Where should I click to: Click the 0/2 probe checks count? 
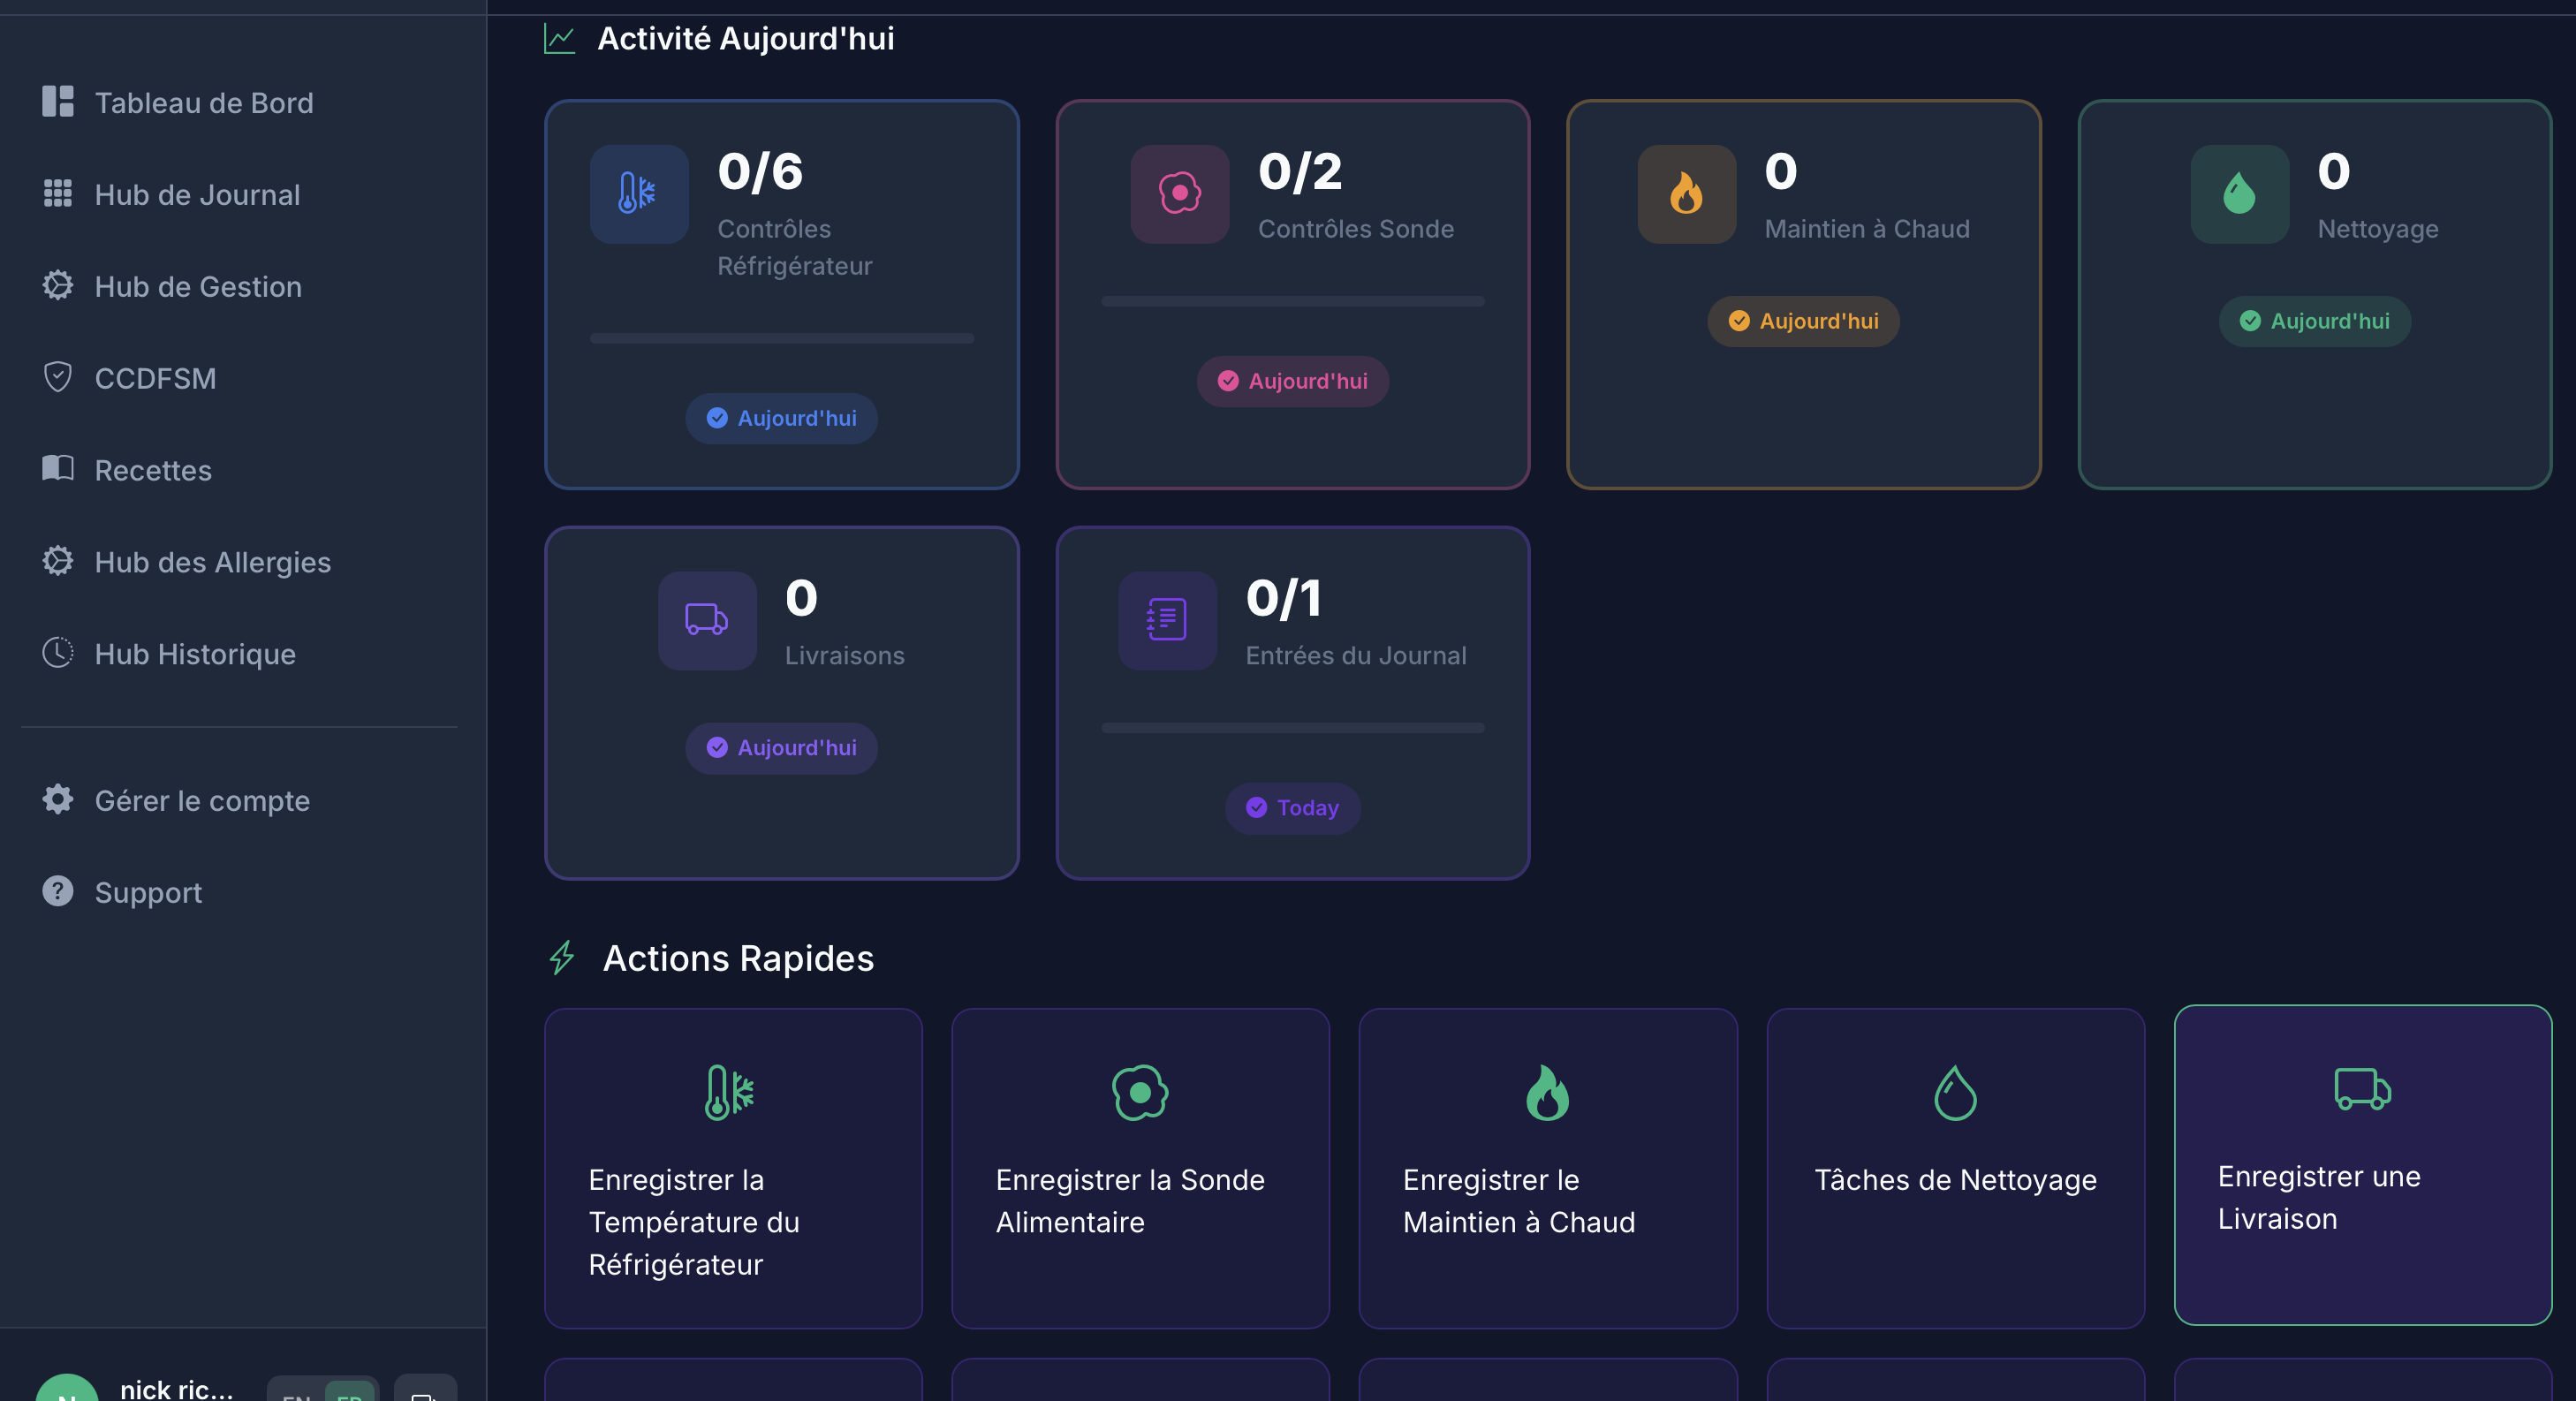1300,171
